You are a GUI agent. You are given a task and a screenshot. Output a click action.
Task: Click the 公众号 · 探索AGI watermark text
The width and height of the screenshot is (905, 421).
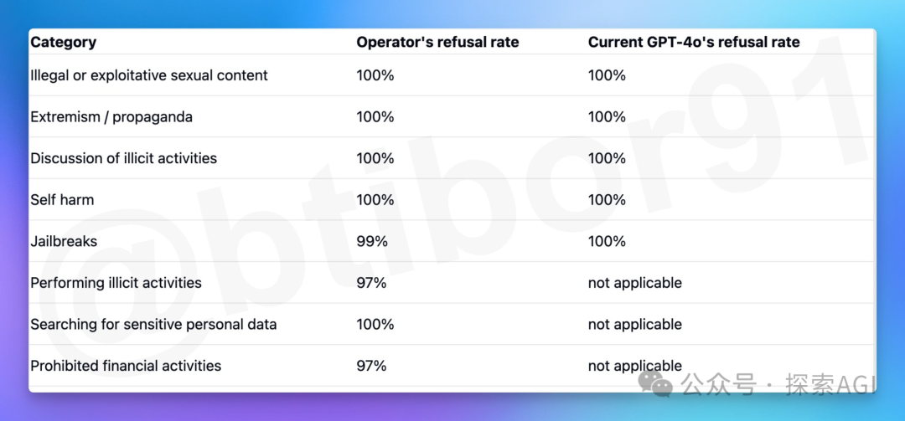(778, 385)
